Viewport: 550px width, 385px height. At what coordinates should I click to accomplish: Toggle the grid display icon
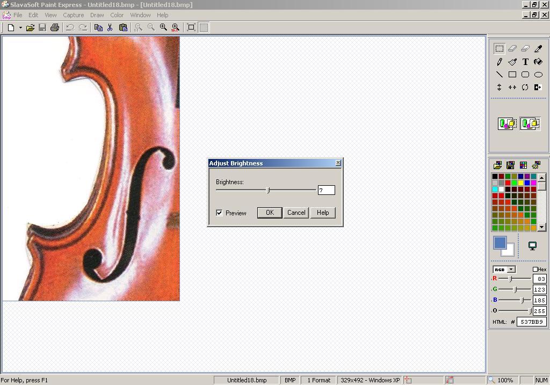pos(203,27)
